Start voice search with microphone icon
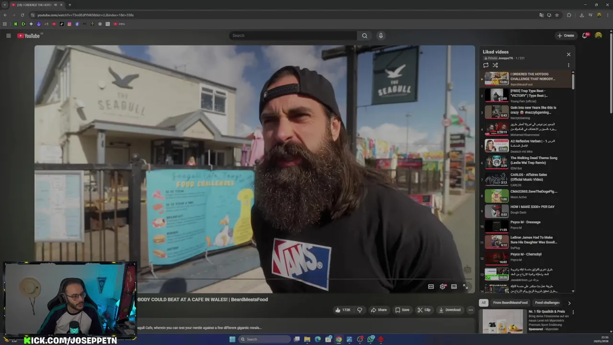The width and height of the screenshot is (613, 345). pos(381,35)
